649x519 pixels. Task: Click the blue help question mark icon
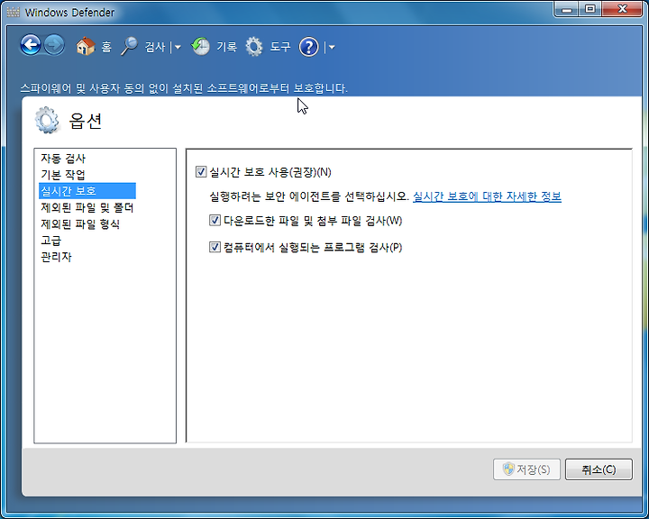(309, 47)
